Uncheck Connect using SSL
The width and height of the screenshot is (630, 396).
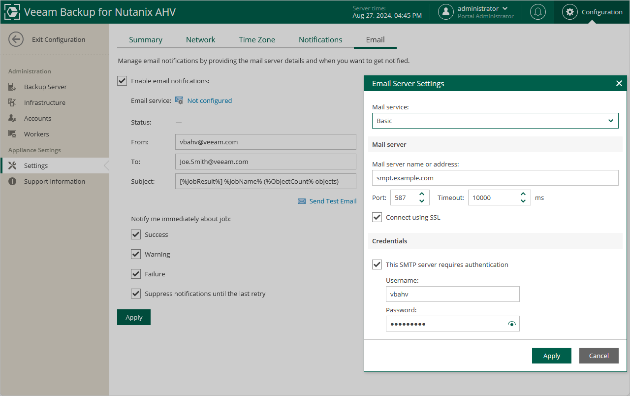[377, 217]
